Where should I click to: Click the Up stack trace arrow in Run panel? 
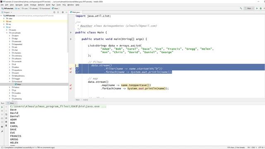[x=6, y=107]
